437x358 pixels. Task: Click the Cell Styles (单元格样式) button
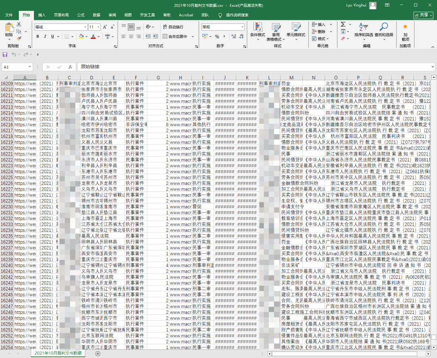(296, 32)
